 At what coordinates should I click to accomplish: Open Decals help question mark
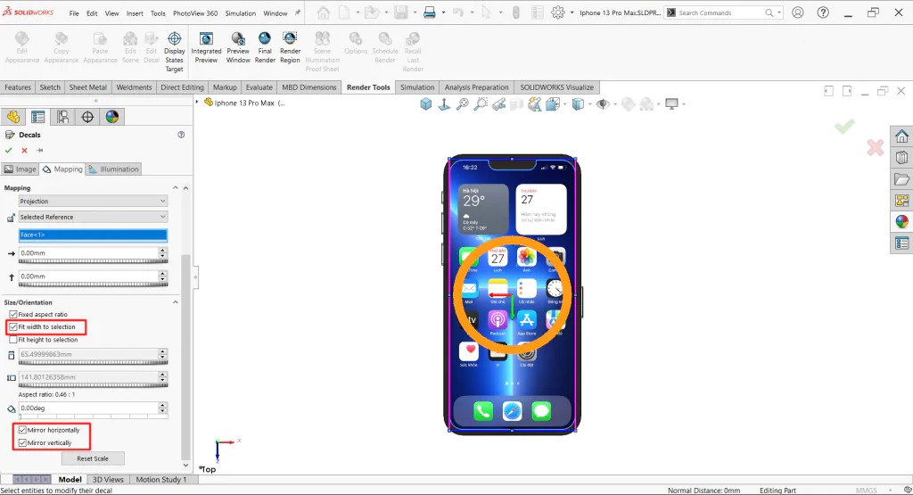pyautogui.click(x=181, y=135)
